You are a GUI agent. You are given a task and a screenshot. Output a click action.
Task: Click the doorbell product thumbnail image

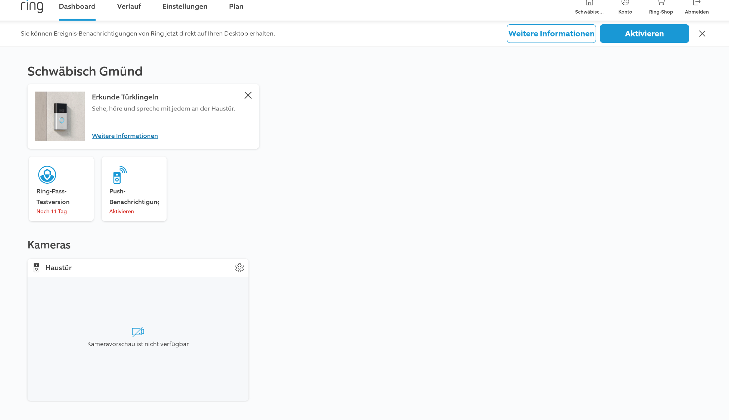(x=60, y=116)
